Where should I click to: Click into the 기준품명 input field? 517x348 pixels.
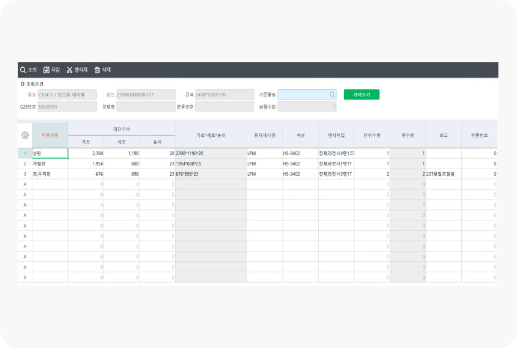303,95
